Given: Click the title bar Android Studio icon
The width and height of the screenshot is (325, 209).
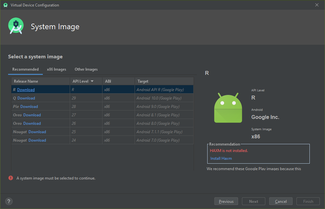Looking at the screenshot, I should [5, 5].
